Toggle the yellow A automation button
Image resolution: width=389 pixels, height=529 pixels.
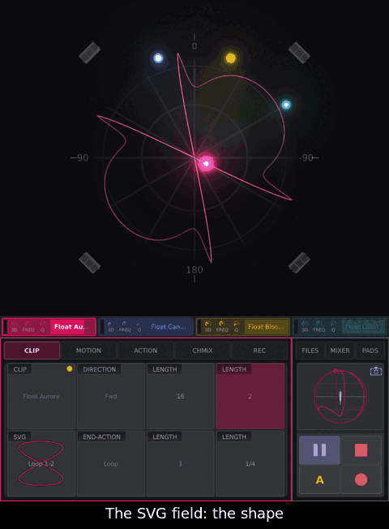[x=319, y=480]
